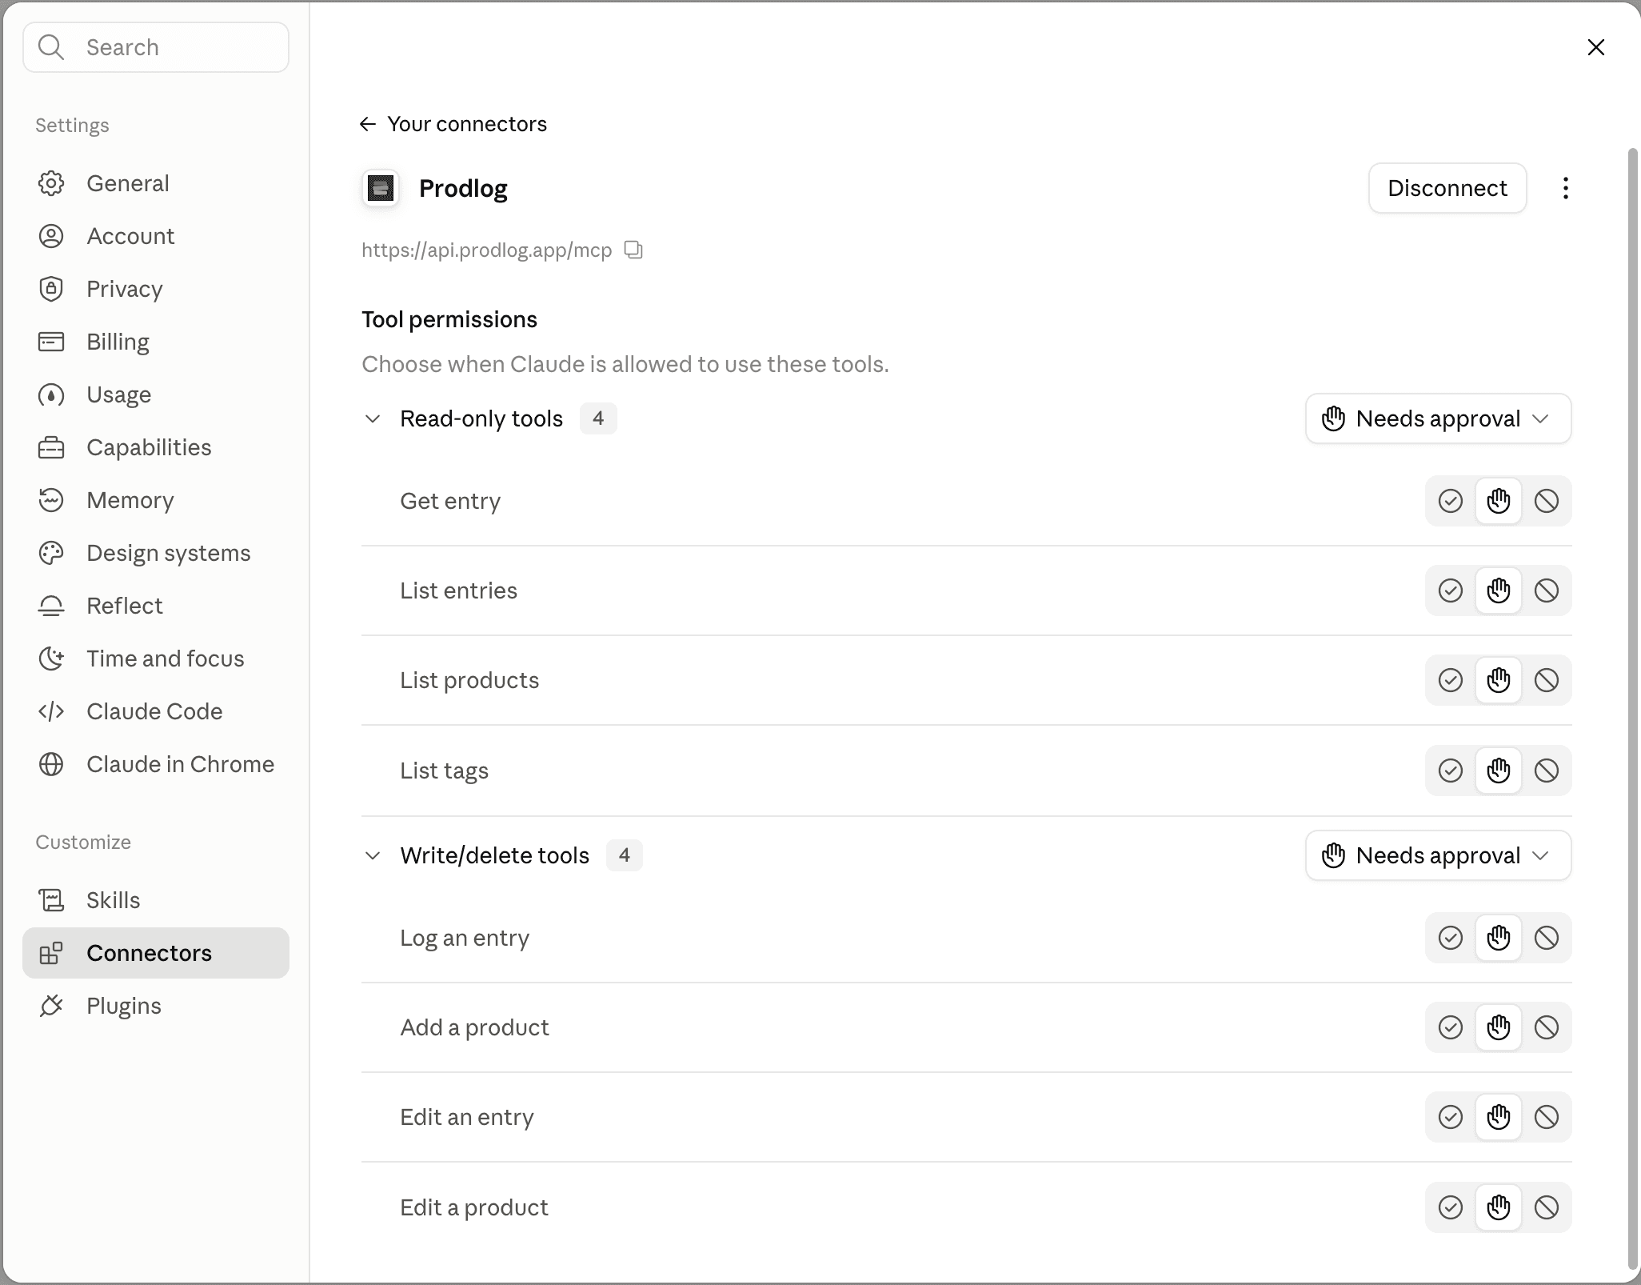
Task: Open Privacy settings
Action: (x=156, y=289)
